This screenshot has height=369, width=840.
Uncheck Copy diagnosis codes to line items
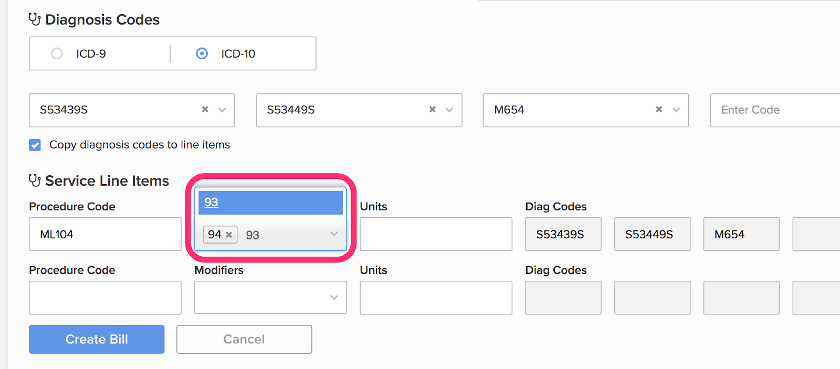coord(35,145)
